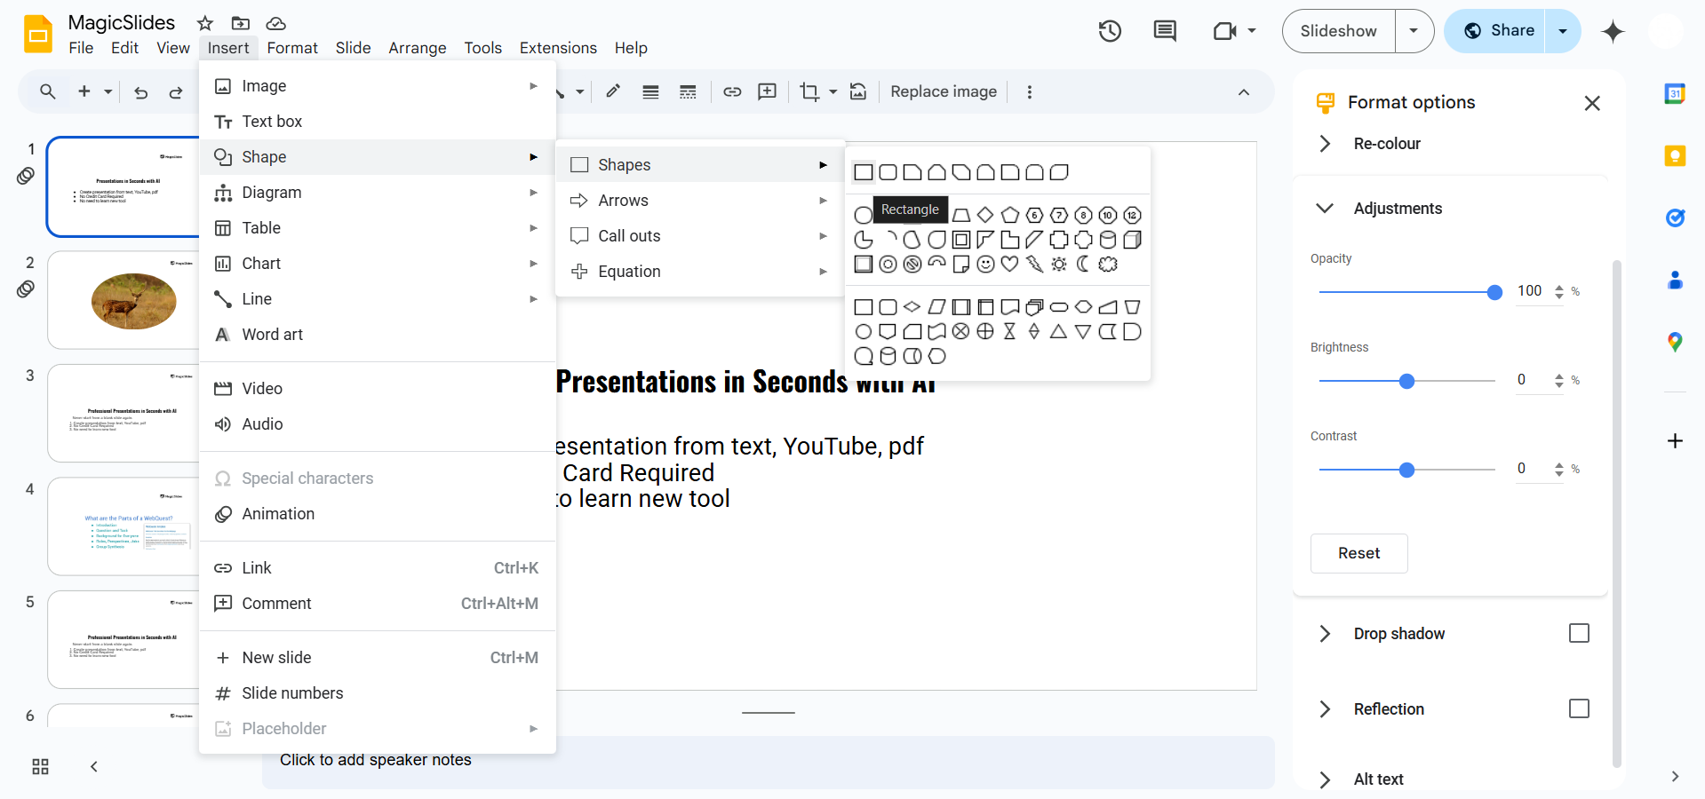
Task: Adjust the Brightness slider handle
Action: pyautogui.click(x=1406, y=381)
